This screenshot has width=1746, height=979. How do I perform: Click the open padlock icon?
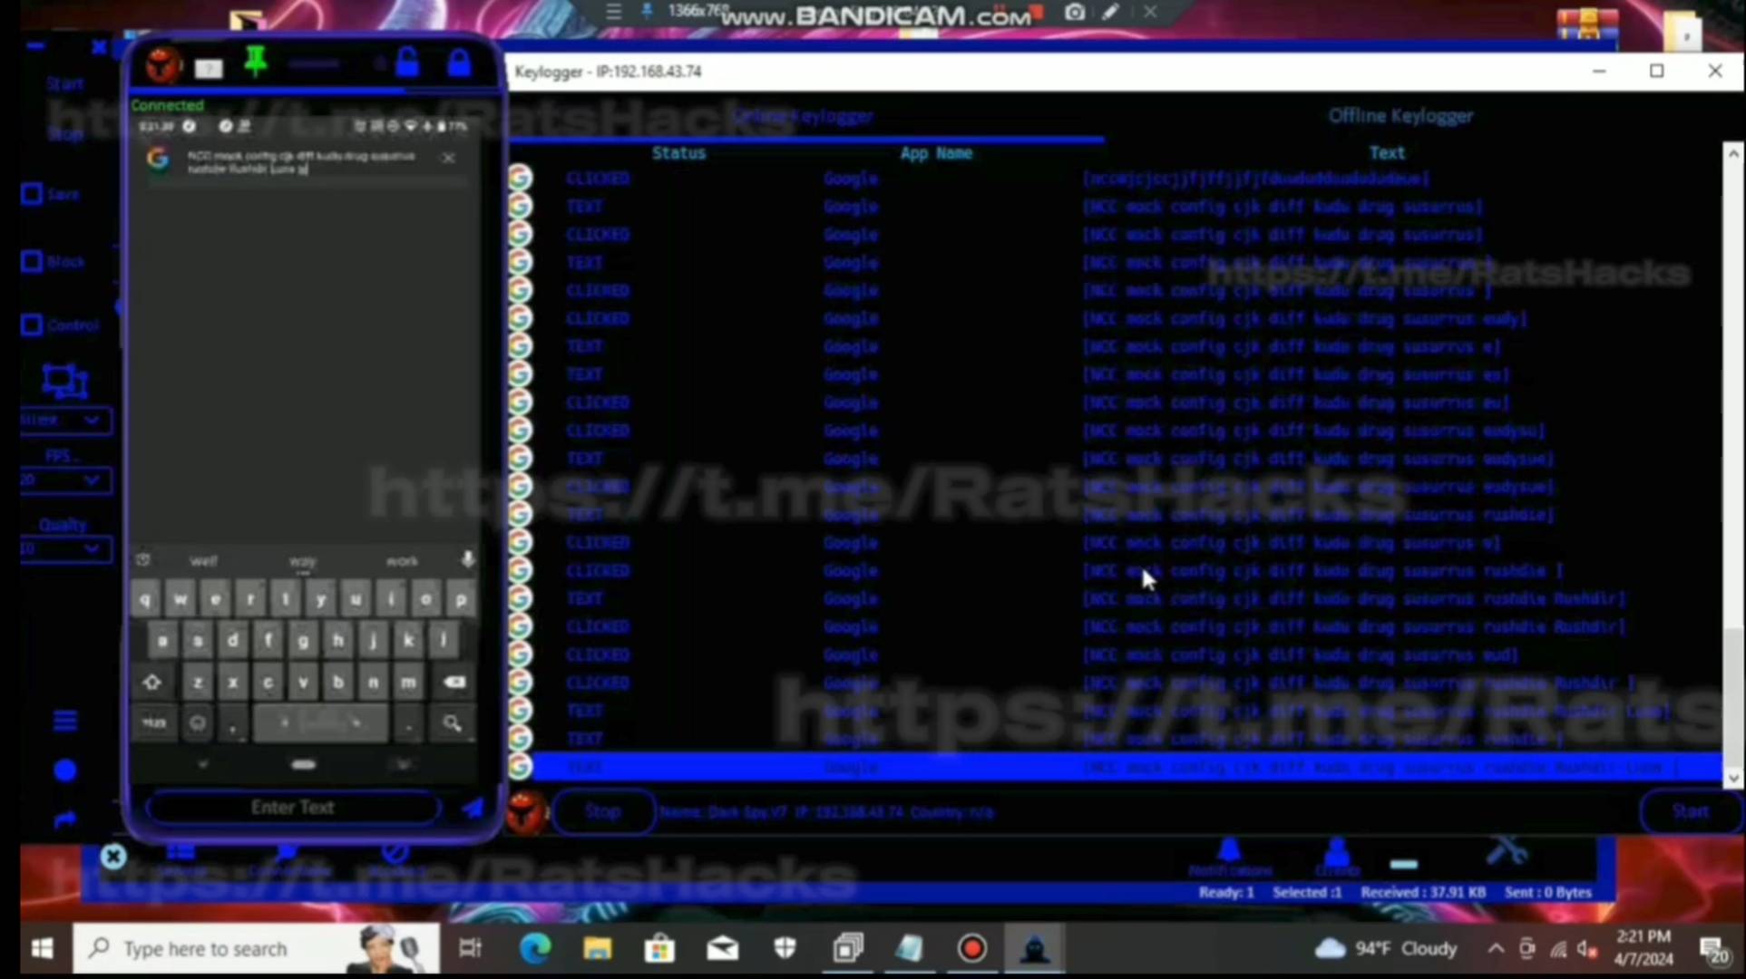[x=407, y=63]
